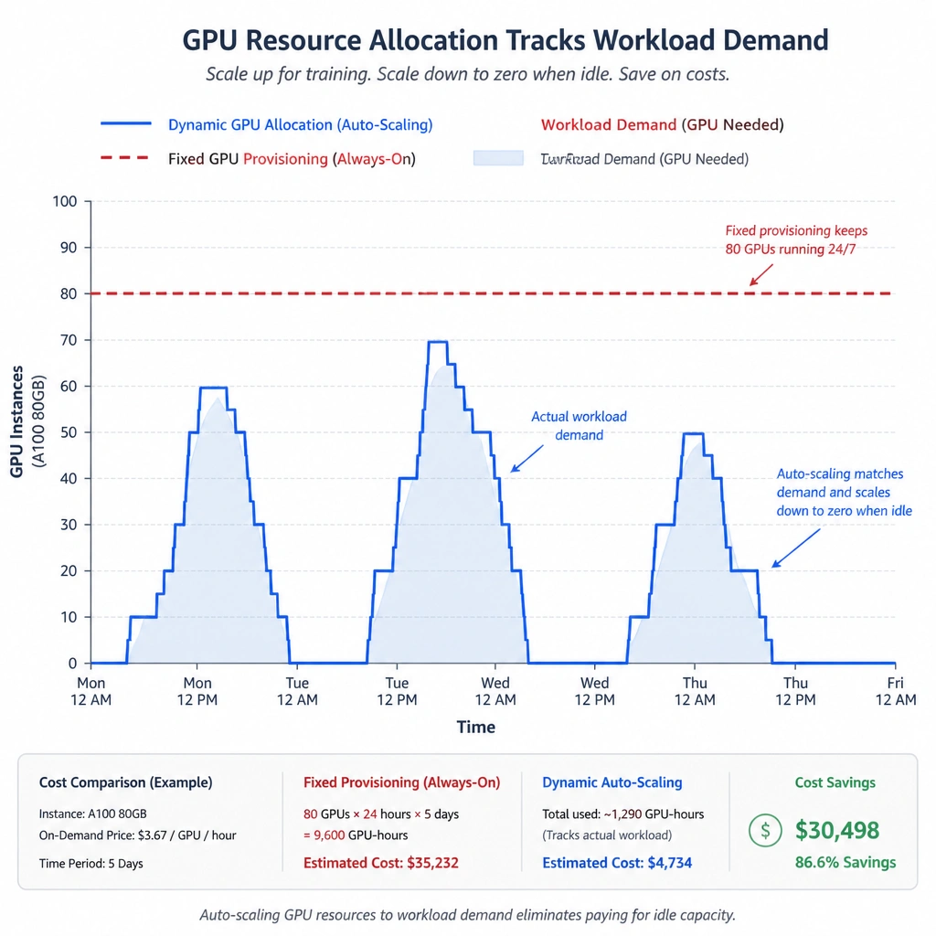
Task: Click the light-blue shaded area legend swatch
Action: 498,158
